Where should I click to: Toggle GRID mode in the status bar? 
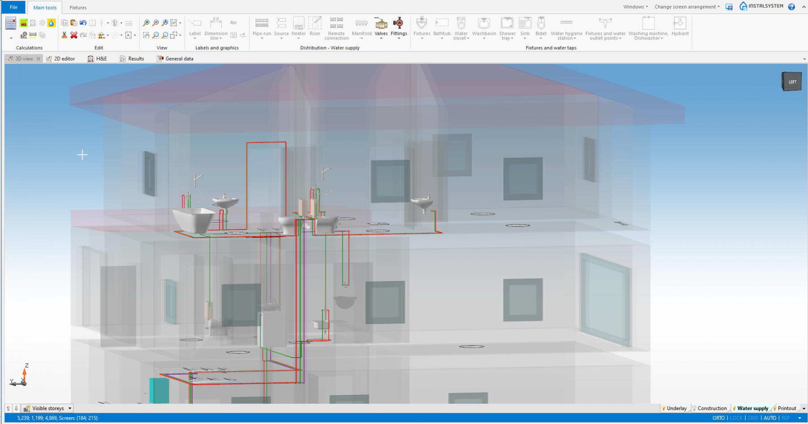[x=752, y=418]
